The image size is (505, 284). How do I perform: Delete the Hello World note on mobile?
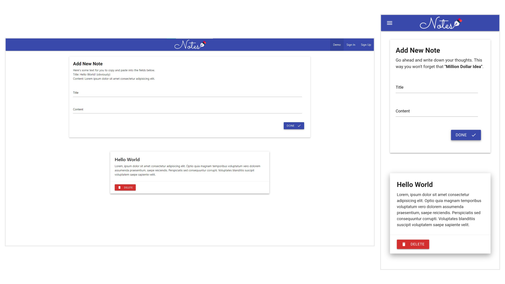pos(413,244)
